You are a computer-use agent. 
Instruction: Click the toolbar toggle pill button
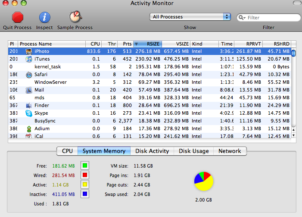297,3
